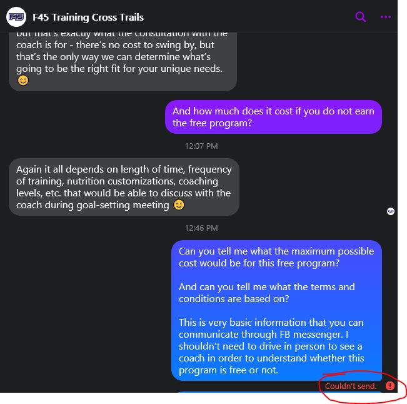Screen dimensions: 407x404
Task: Open search in conversation magnifier icon
Action: 360,17
